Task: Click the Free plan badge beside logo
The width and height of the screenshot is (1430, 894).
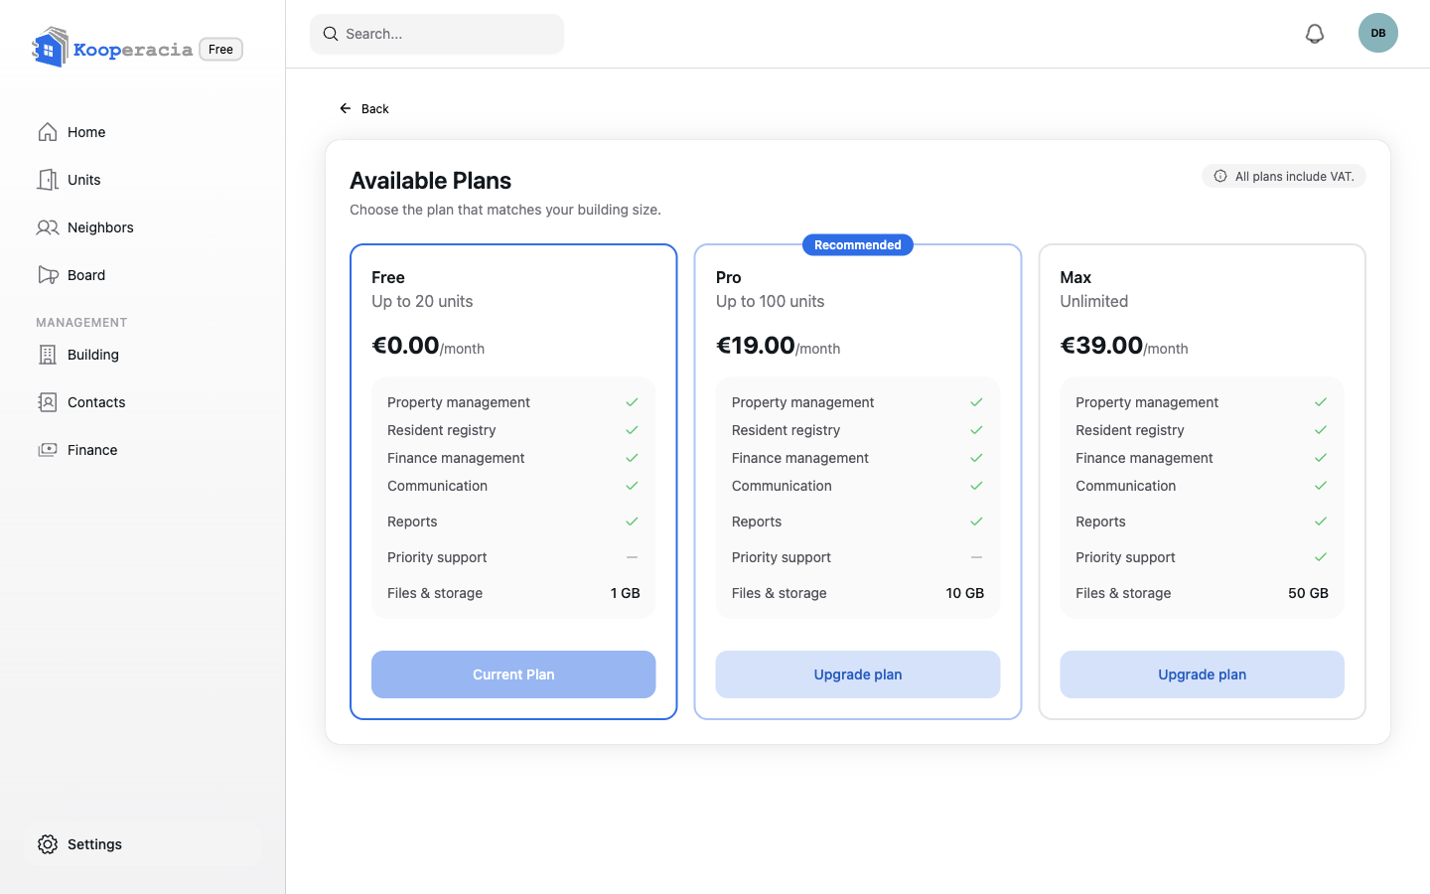Action: pos(220,49)
